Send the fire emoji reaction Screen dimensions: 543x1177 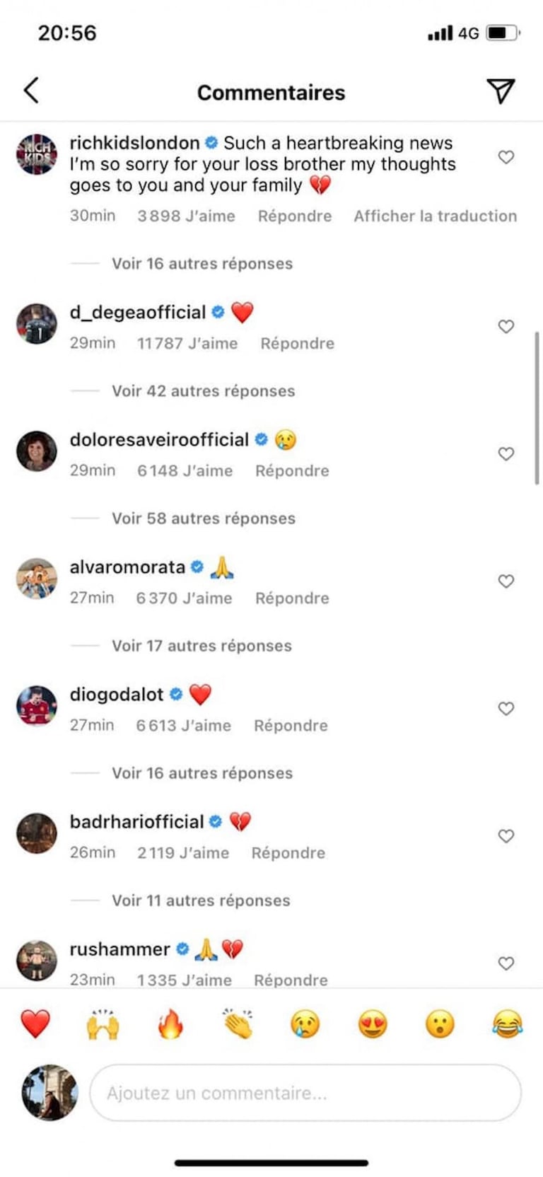[x=170, y=1024]
